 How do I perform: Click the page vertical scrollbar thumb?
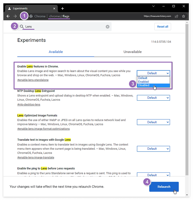[187, 100]
